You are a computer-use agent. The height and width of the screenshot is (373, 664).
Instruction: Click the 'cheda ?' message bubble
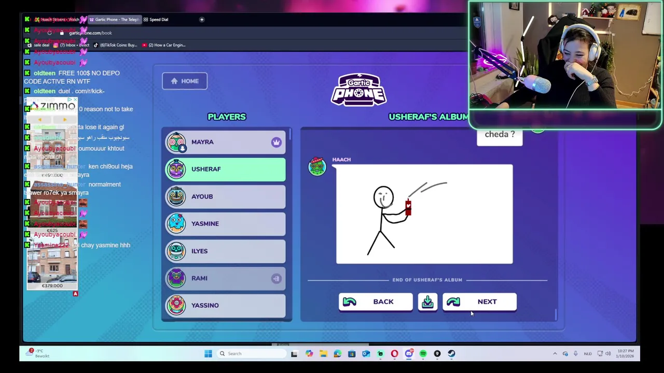(x=500, y=135)
